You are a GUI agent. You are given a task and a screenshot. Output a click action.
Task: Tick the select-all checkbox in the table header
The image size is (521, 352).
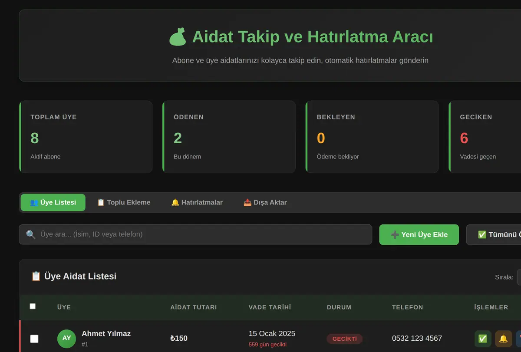pos(33,306)
